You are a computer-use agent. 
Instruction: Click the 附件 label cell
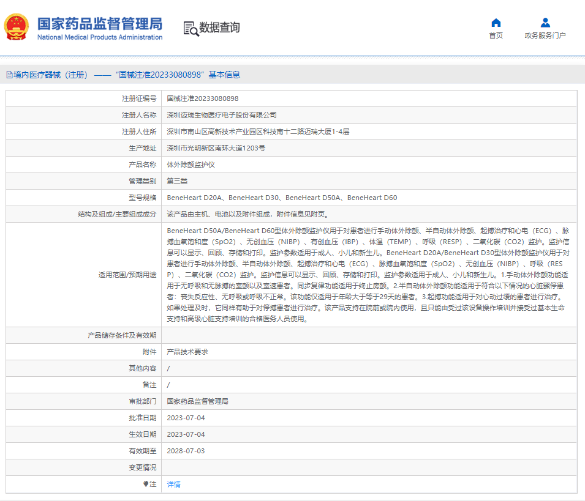[83, 352]
